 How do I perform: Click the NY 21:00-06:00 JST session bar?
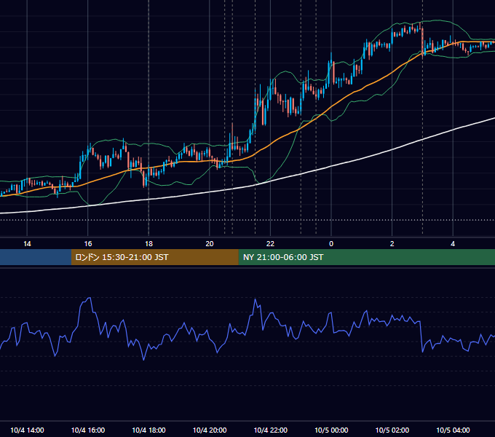tap(366, 257)
